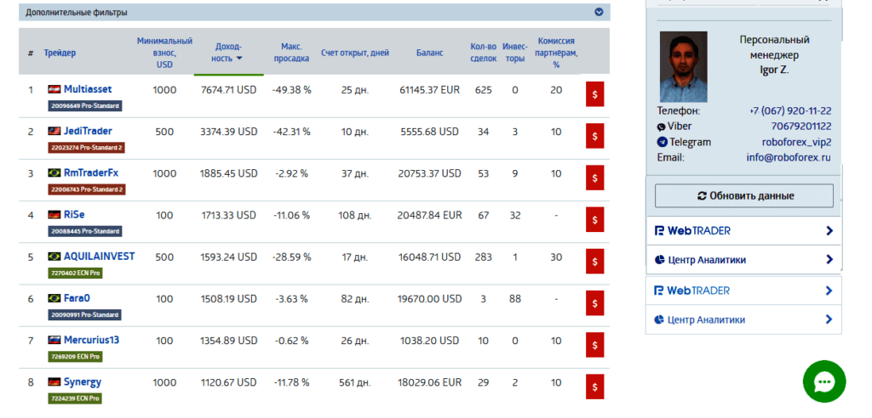Click the Fara0 account badge 20090991 Pro-Standard

84,314
